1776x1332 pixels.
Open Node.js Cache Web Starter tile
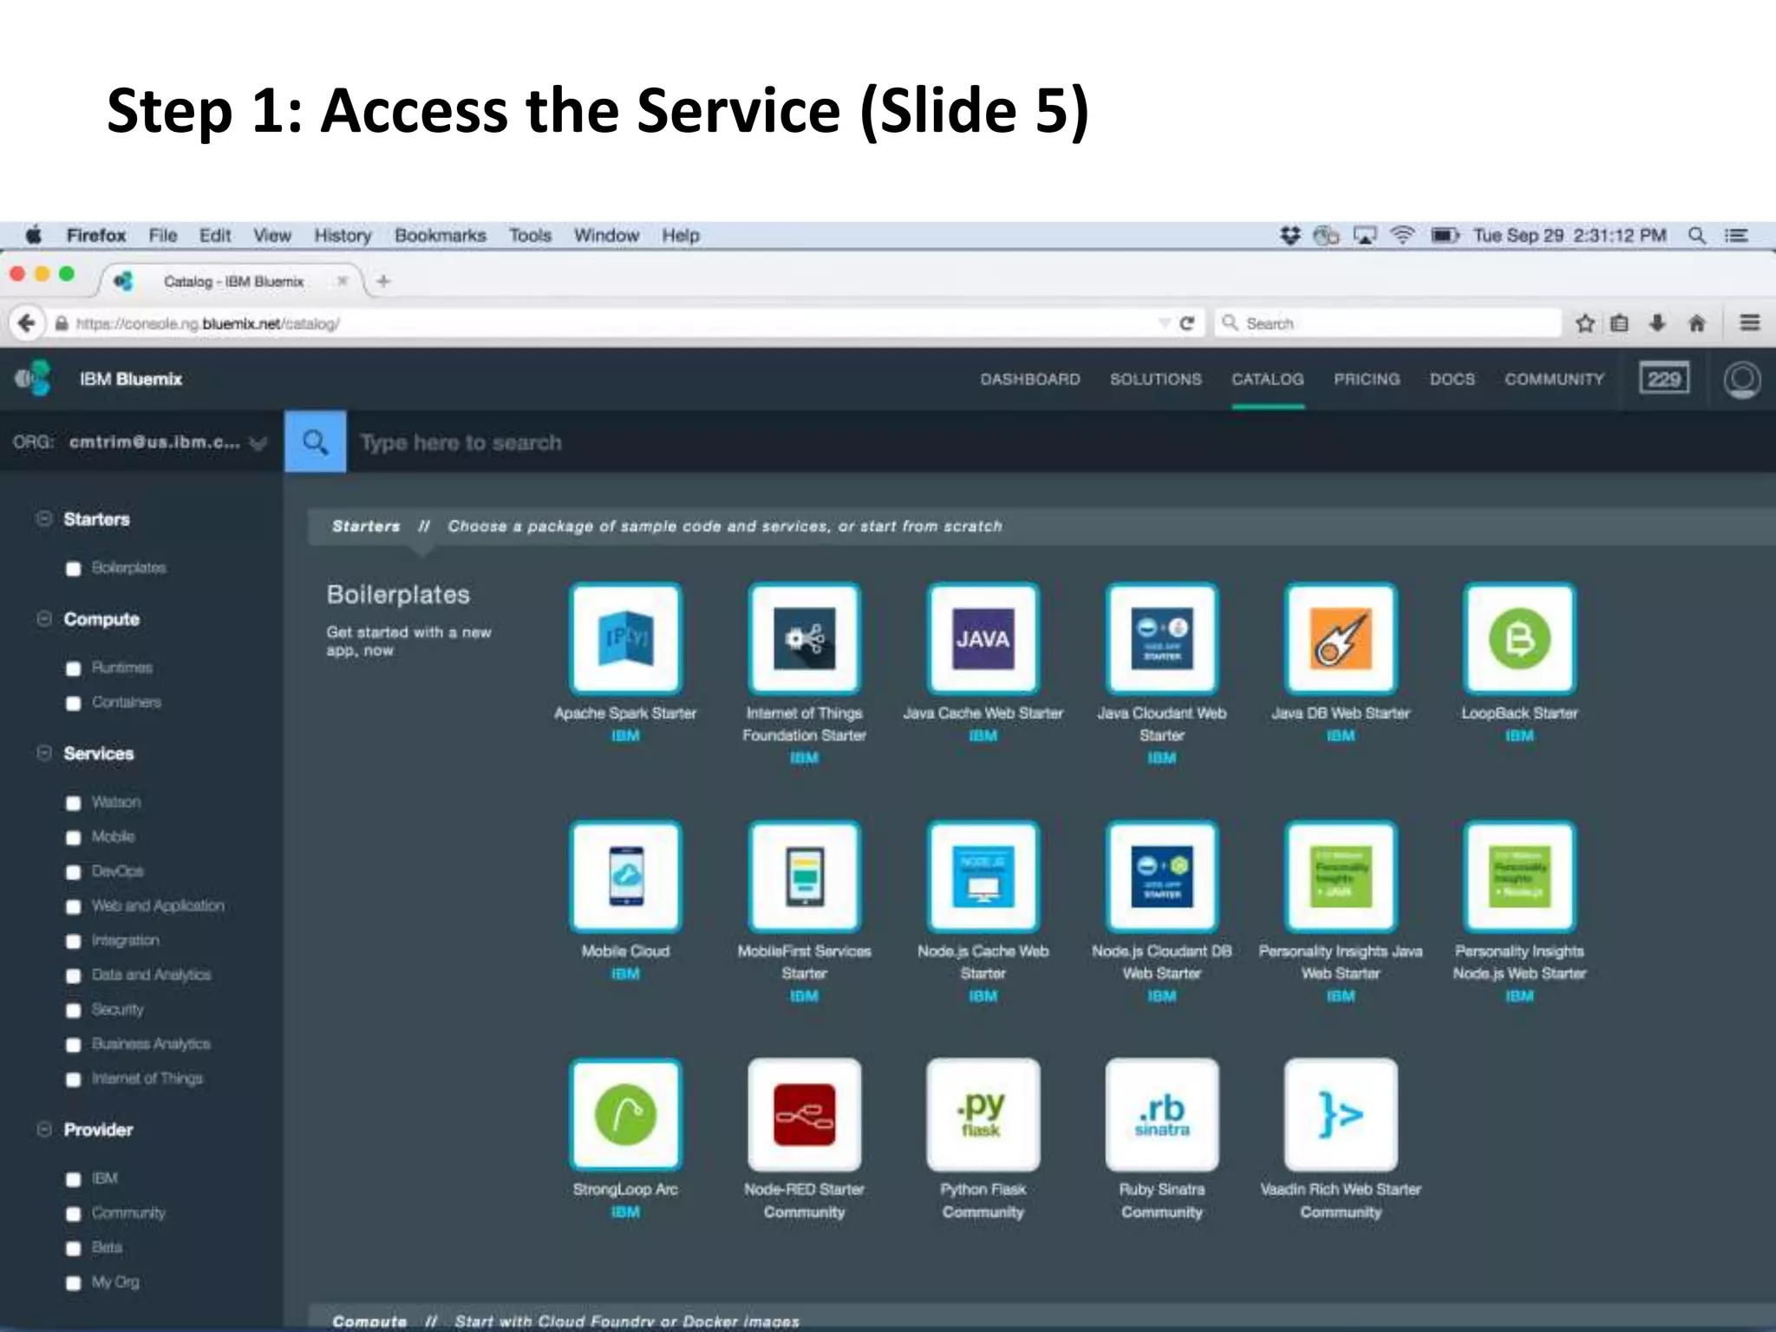click(983, 877)
